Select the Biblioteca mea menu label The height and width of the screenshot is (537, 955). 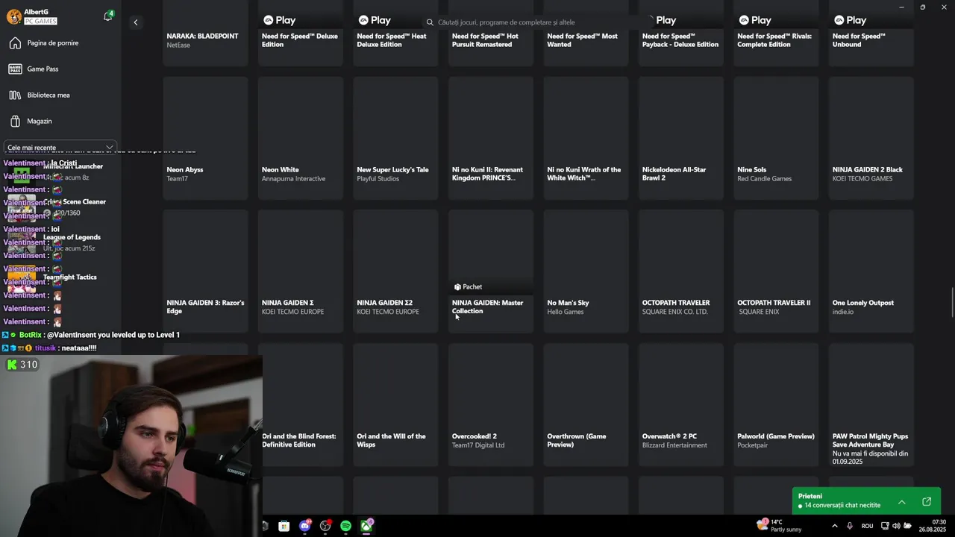[x=48, y=95]
